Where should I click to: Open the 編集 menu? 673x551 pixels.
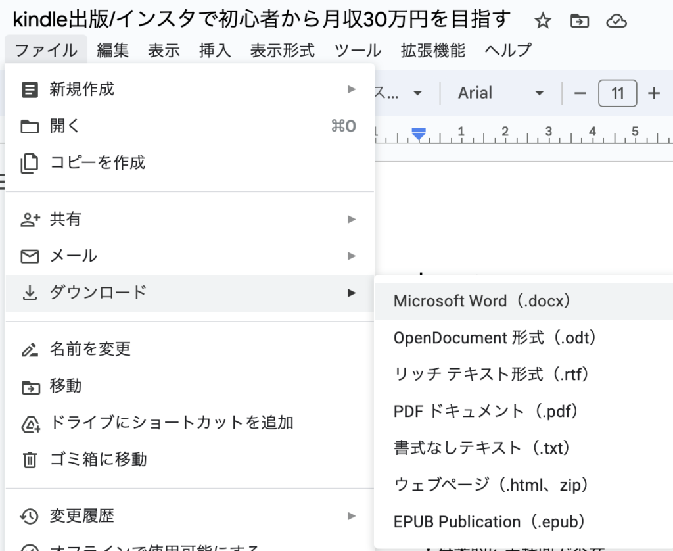coord(113,50)
